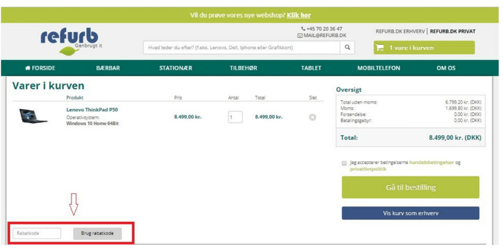Click Vis kurv som erhverv button
Image resolution: width=503 pixels, height=251 pixels.
[410, 213]
